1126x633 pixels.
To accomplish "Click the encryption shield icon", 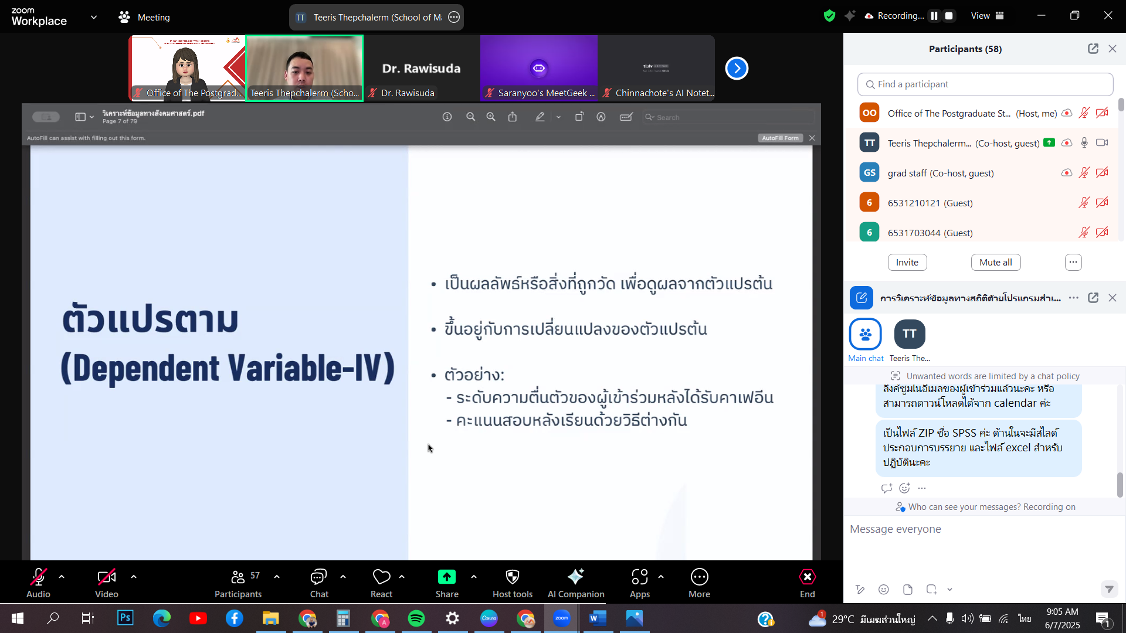I will coord(829,16).
